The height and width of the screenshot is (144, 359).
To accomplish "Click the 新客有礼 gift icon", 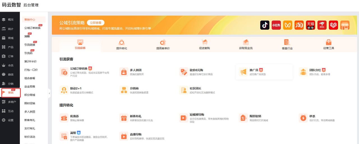I will point(124,118).
